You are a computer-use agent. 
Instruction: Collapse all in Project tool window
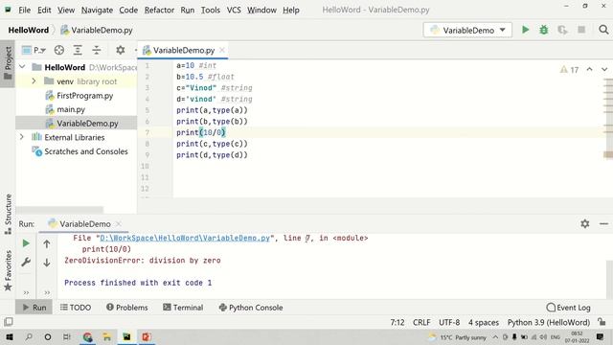click(x=96, y=50)
